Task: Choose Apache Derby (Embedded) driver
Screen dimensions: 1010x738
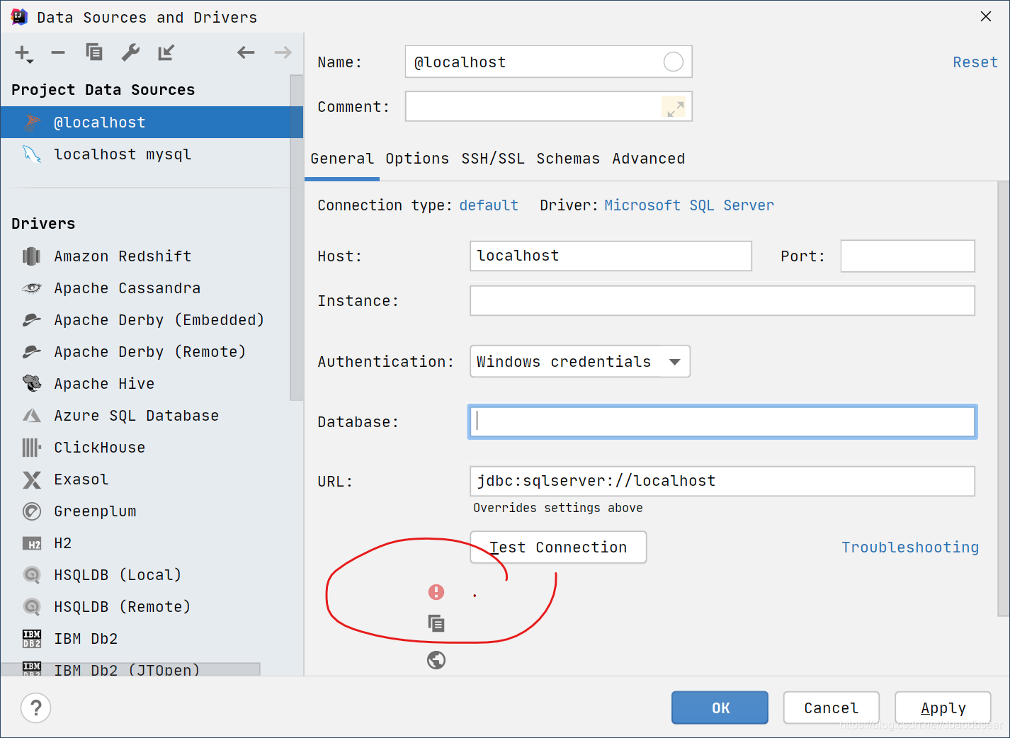Action: [x=145, y=320]
